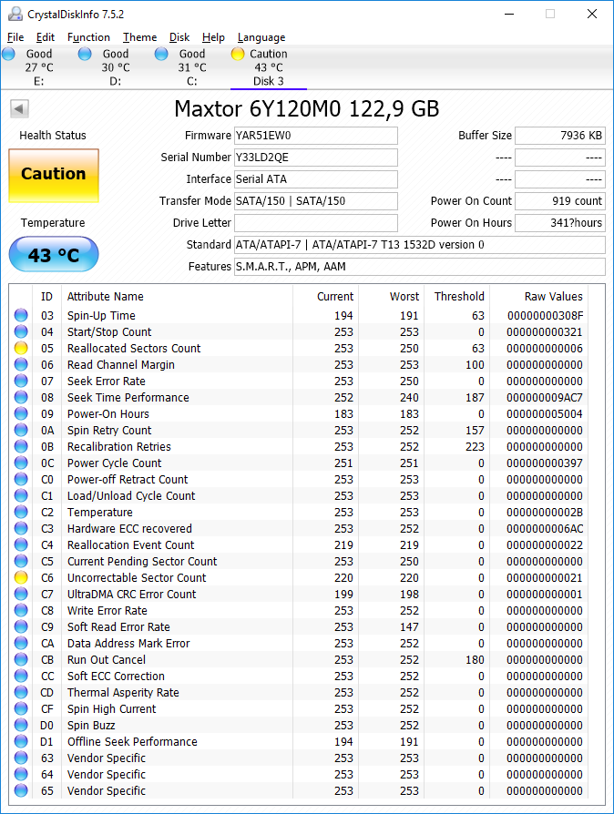Open the Disk menu
Screen dimensions: 614x814
179,37
